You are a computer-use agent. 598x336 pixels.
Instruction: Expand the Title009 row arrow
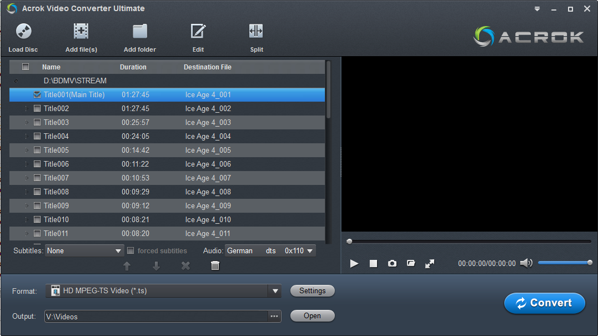point(26,205)
